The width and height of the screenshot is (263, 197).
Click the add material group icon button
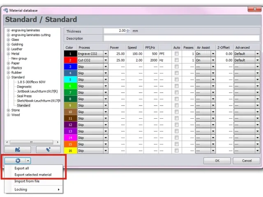(17, 150)
